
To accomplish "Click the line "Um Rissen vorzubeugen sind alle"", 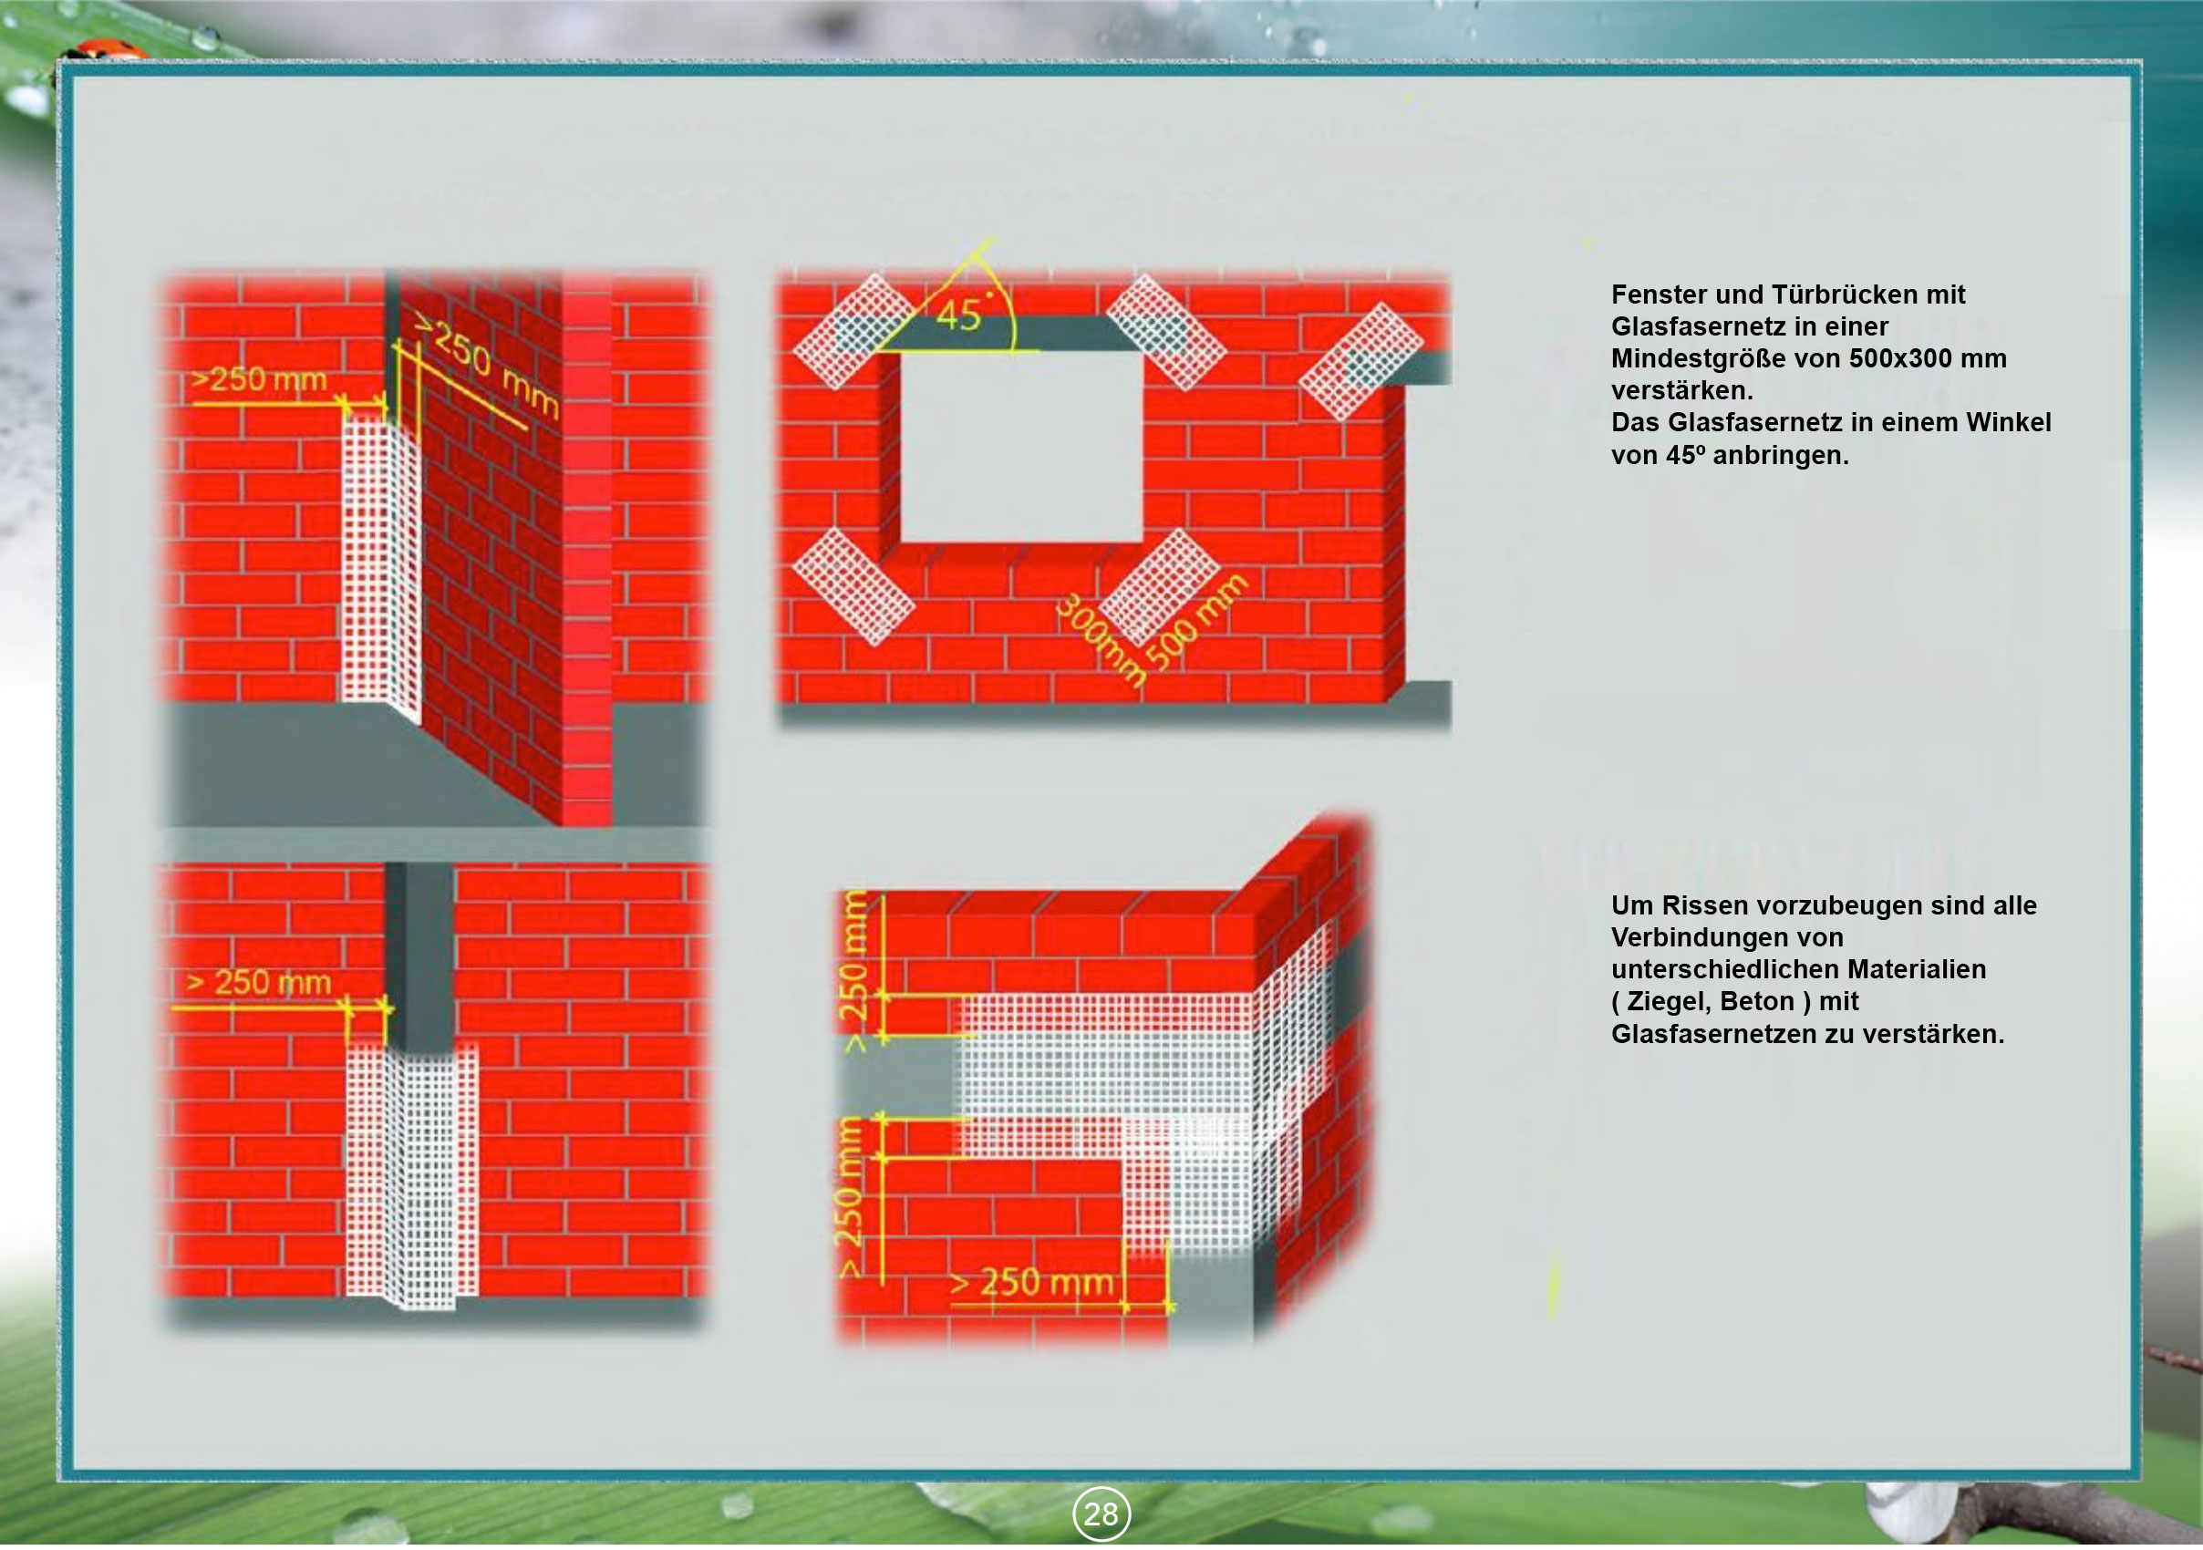I will (x=1823, y=905).
